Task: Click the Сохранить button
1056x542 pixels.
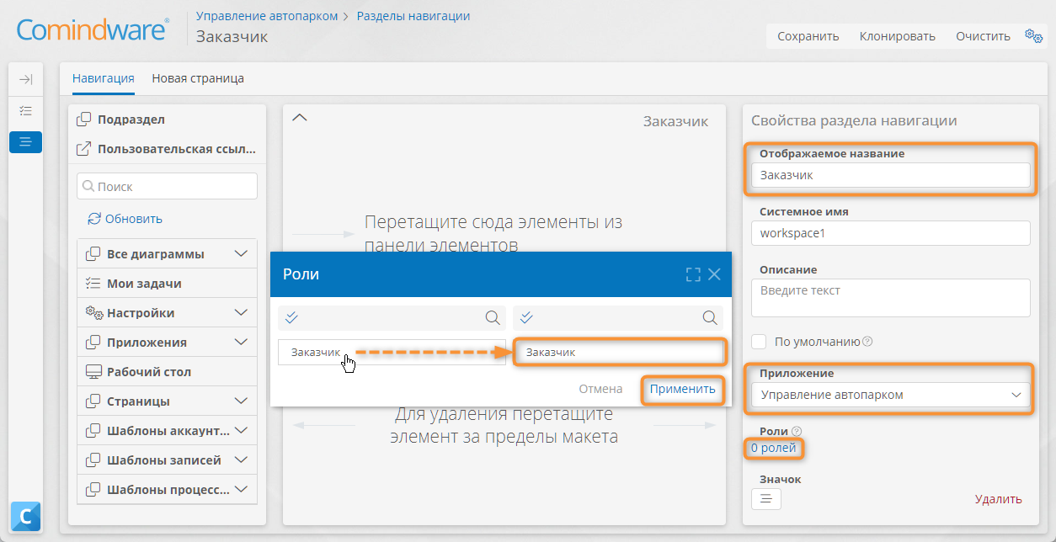Action: click(808, 36)
